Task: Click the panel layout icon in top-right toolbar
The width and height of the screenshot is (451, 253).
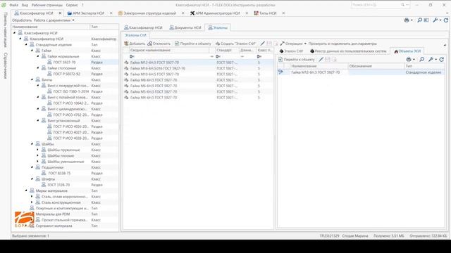Action: (426, 20)
